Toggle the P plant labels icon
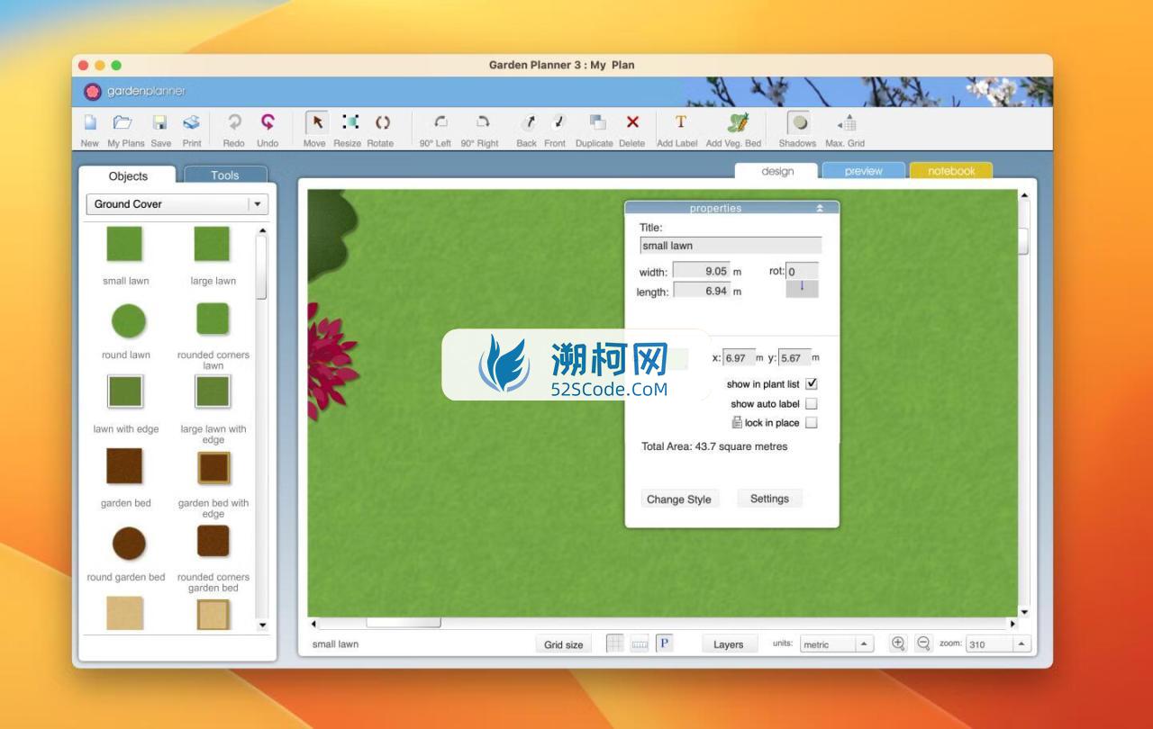This screenshot has height=729, width=1153. [x=665, y=643]
